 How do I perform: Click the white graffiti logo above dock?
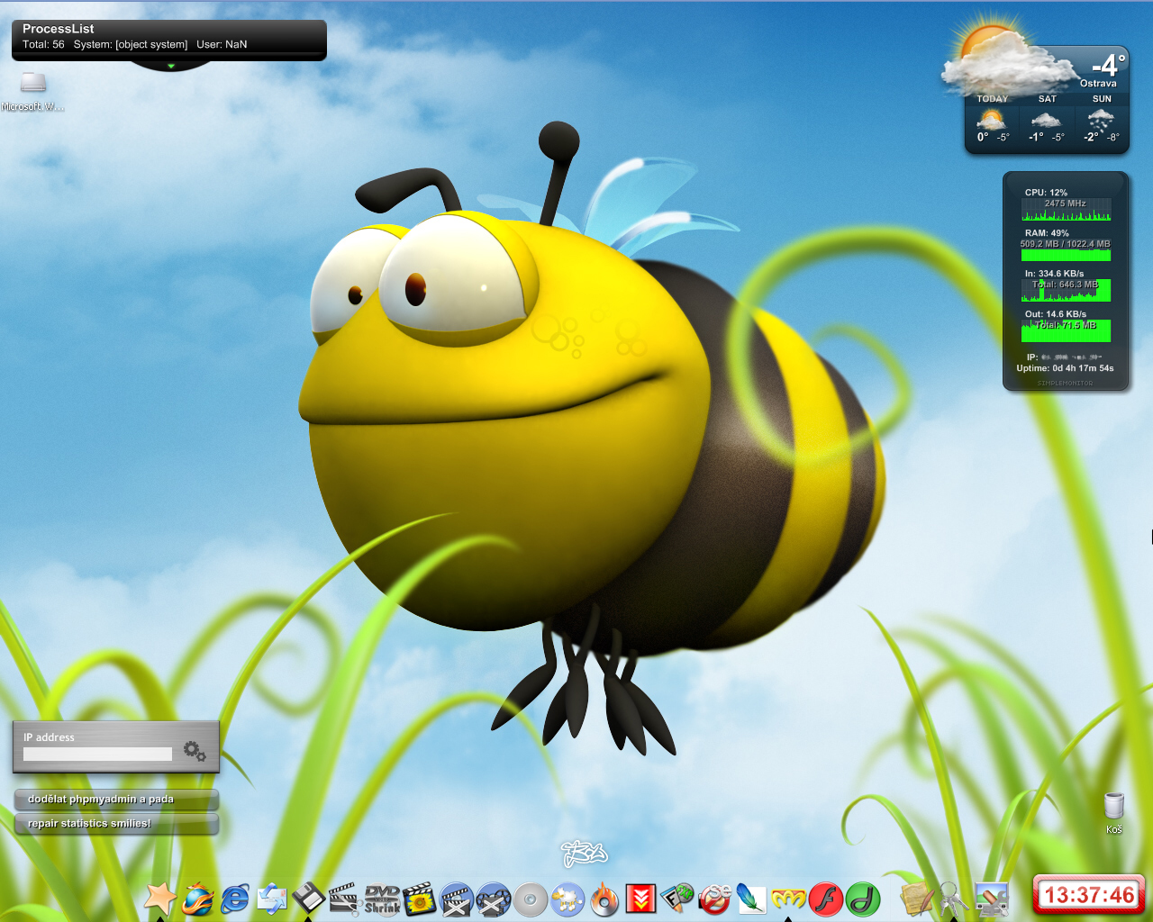pos(584,854)
